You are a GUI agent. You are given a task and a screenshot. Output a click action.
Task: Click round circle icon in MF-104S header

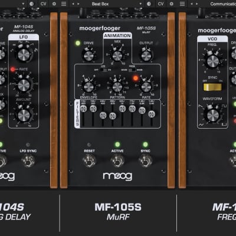pos(31,4)
